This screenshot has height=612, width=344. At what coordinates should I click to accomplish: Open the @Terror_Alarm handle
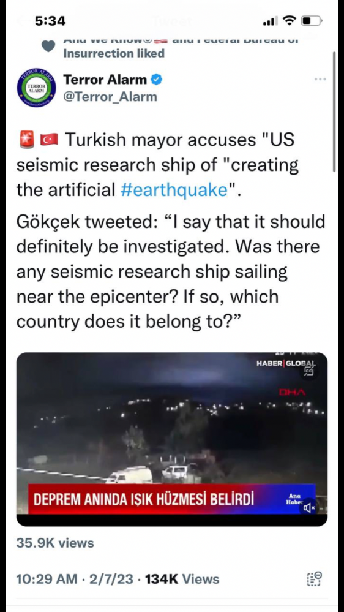(x=110, y=96)
